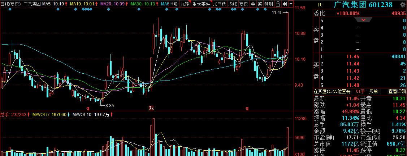Click the 窗 window button
The height and width of the screenshot is (156, 407).
coord(260,4)
